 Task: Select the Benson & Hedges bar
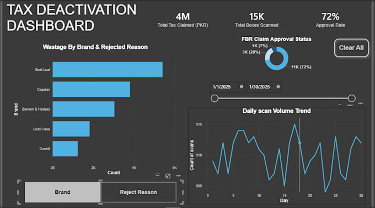tap(83, 109)
